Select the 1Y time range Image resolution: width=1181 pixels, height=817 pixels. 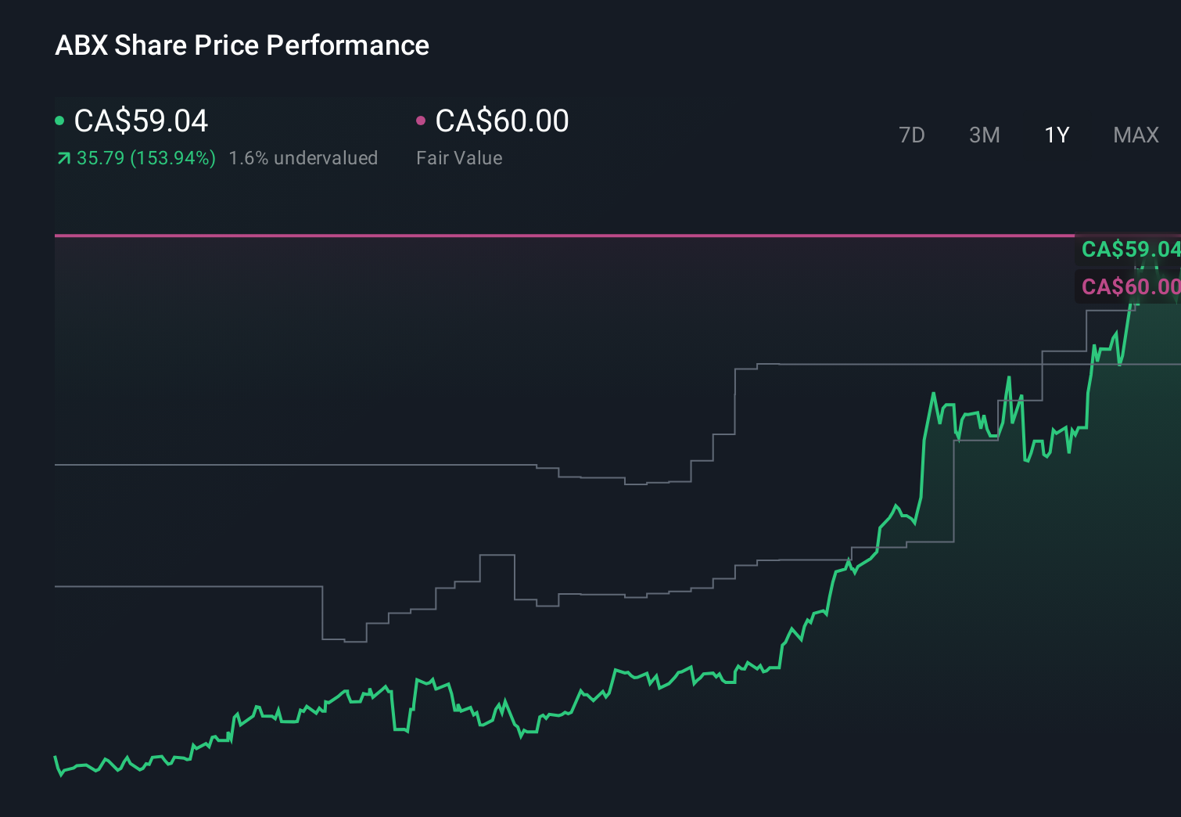click(1056, 135)
